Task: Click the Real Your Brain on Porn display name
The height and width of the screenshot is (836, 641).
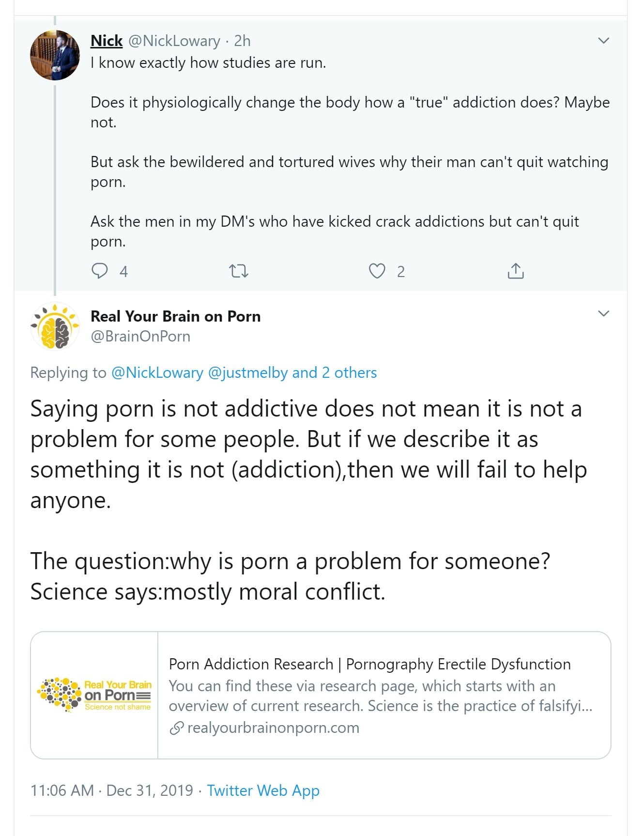Action: 175,316
